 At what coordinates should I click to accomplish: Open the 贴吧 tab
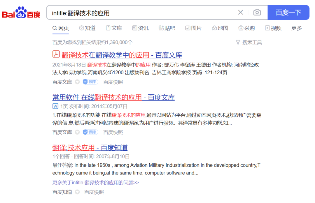coord(167,28)
